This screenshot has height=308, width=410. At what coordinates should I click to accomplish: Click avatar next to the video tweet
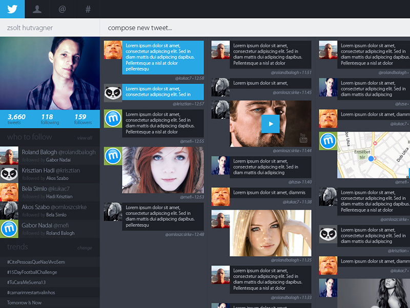(220, 110)
